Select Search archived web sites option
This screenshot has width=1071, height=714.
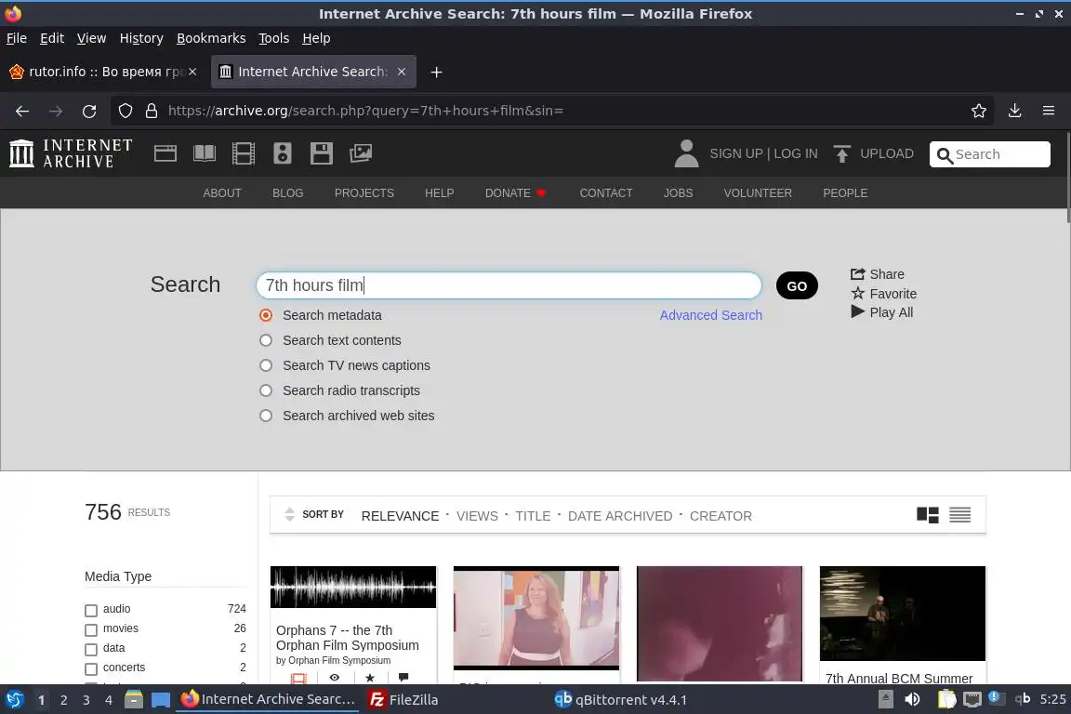266,416
